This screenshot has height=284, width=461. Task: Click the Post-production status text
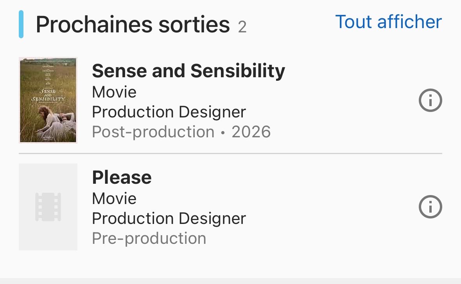153,132
